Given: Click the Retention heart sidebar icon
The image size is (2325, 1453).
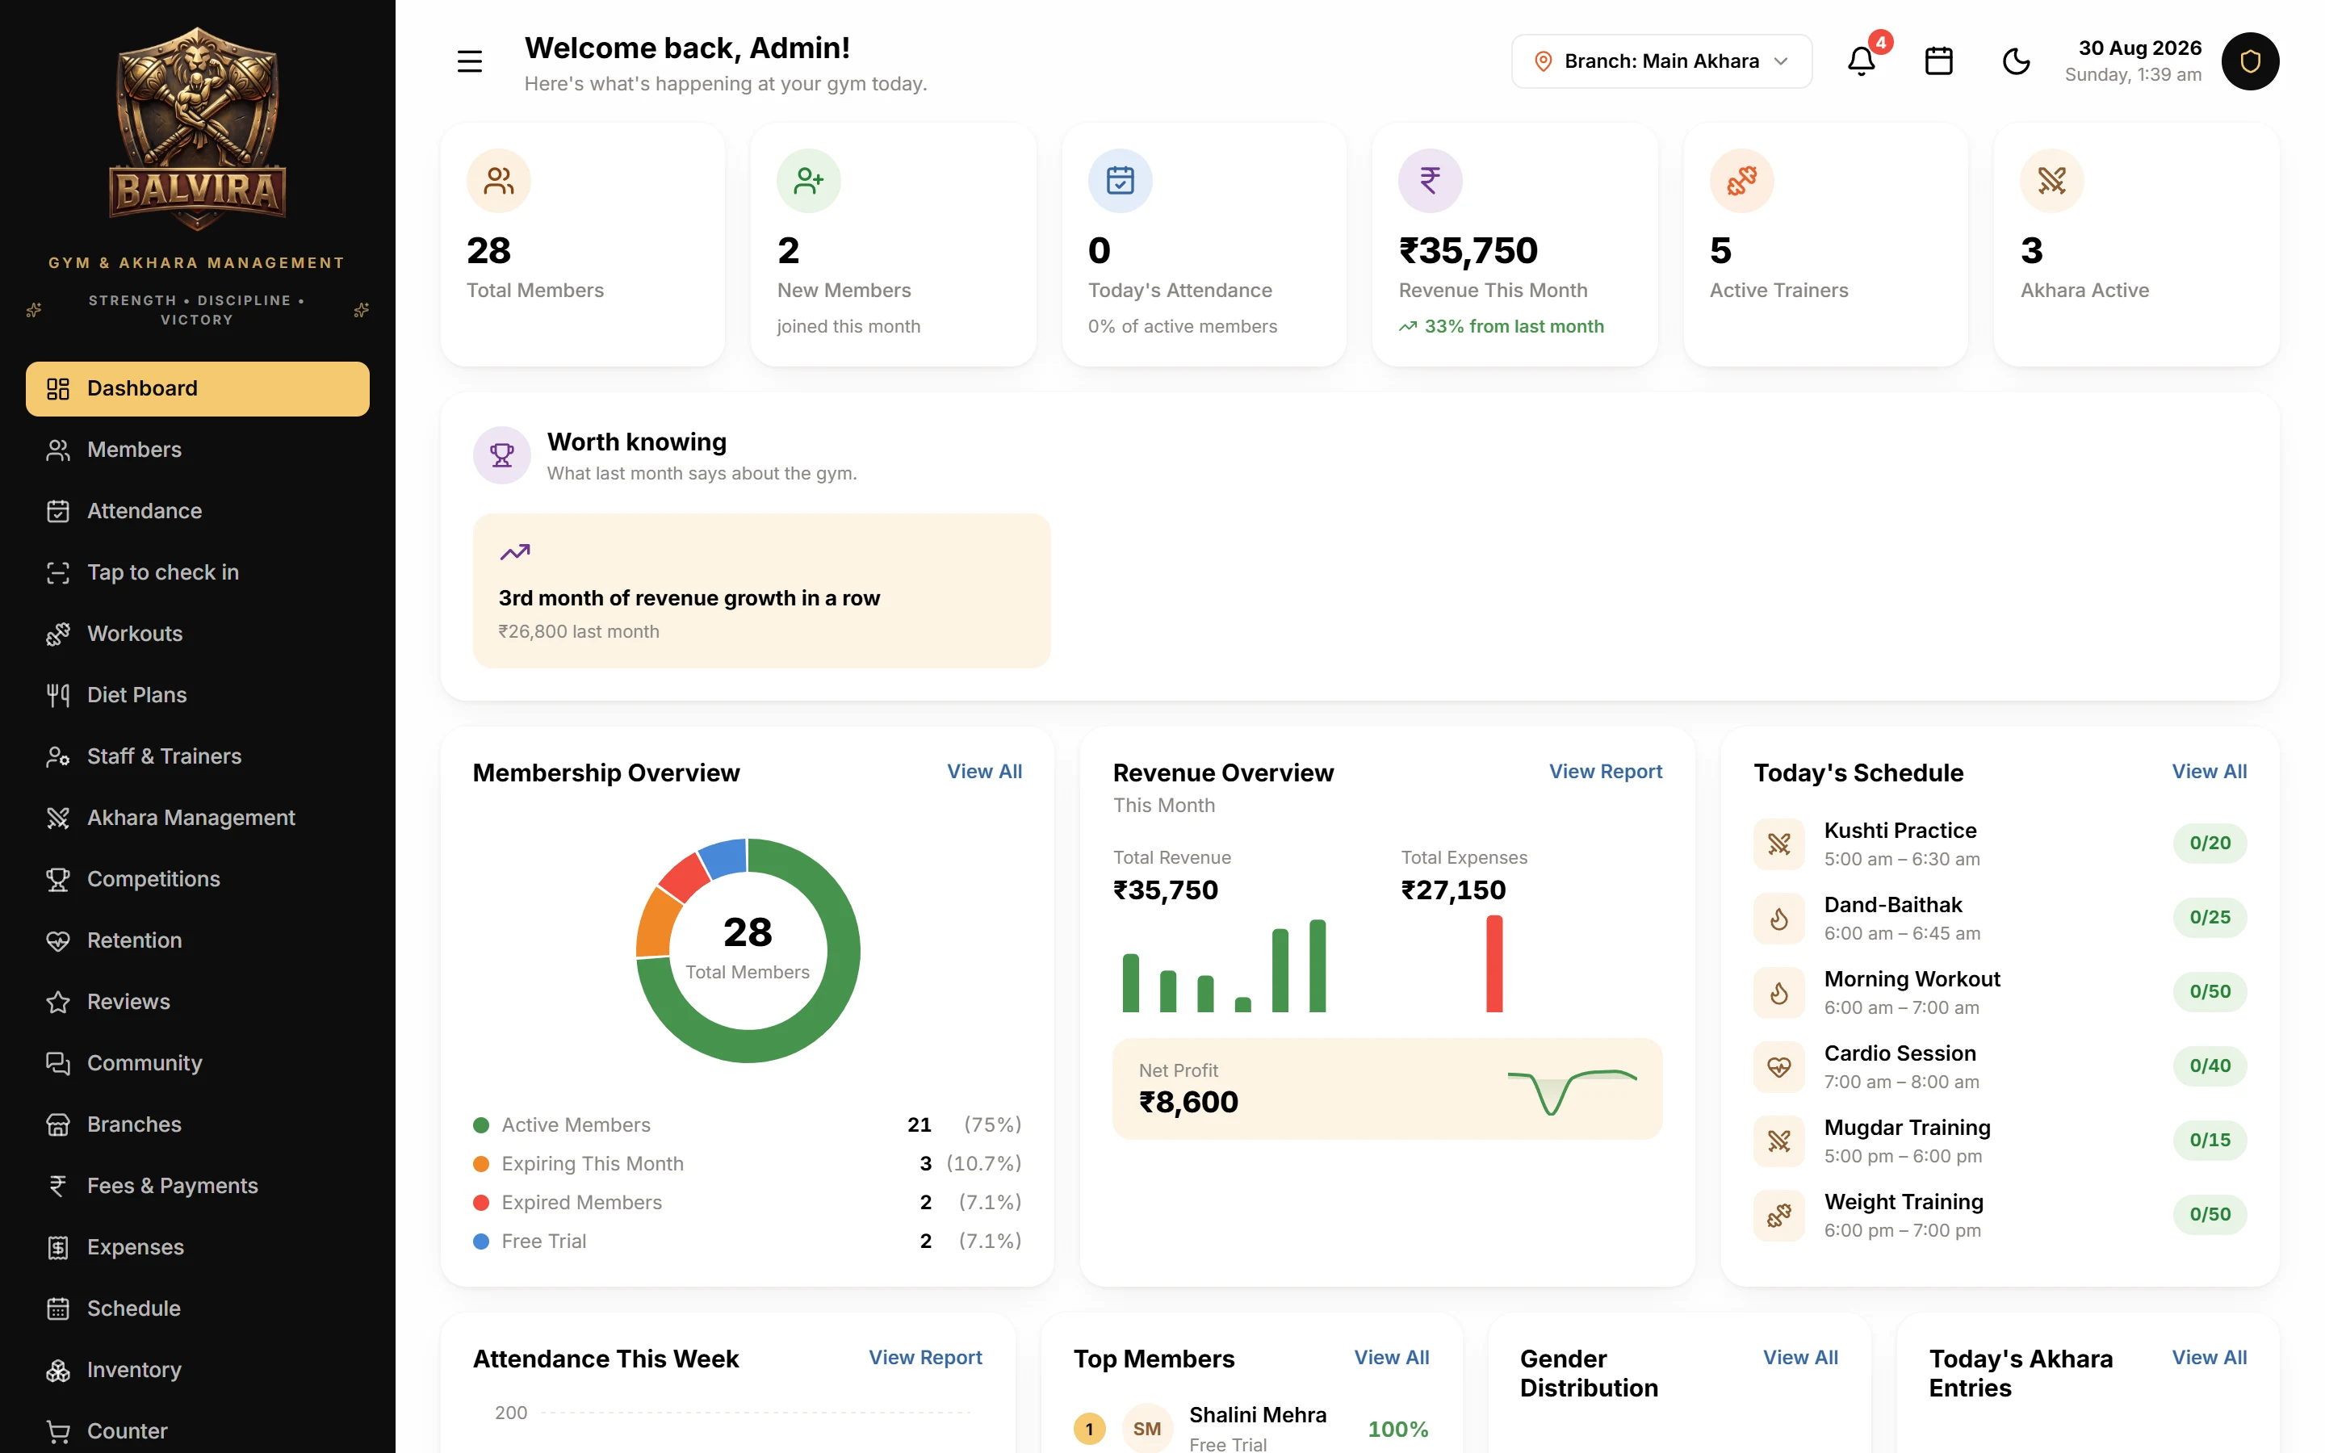Looking at the screenshot, I should coord(57,940).
